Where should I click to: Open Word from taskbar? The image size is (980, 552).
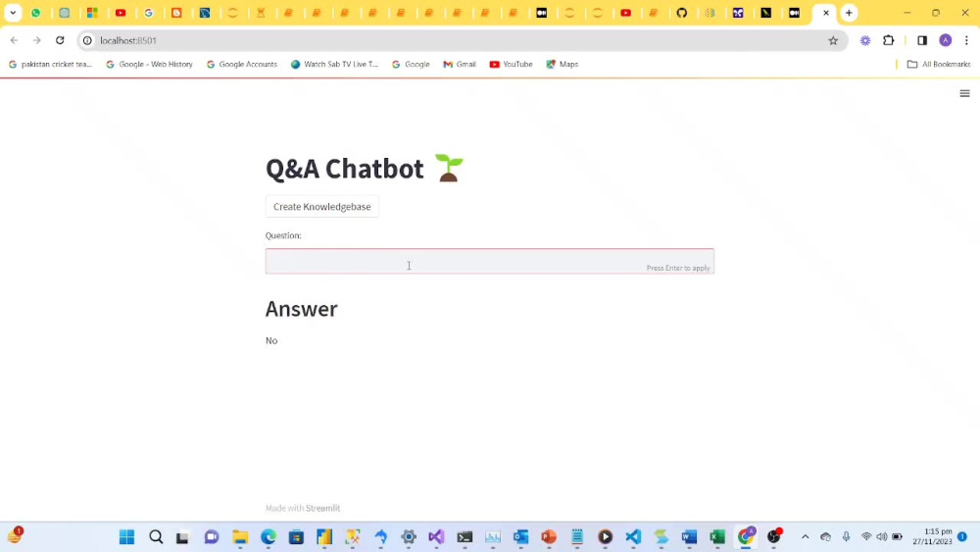689,537
